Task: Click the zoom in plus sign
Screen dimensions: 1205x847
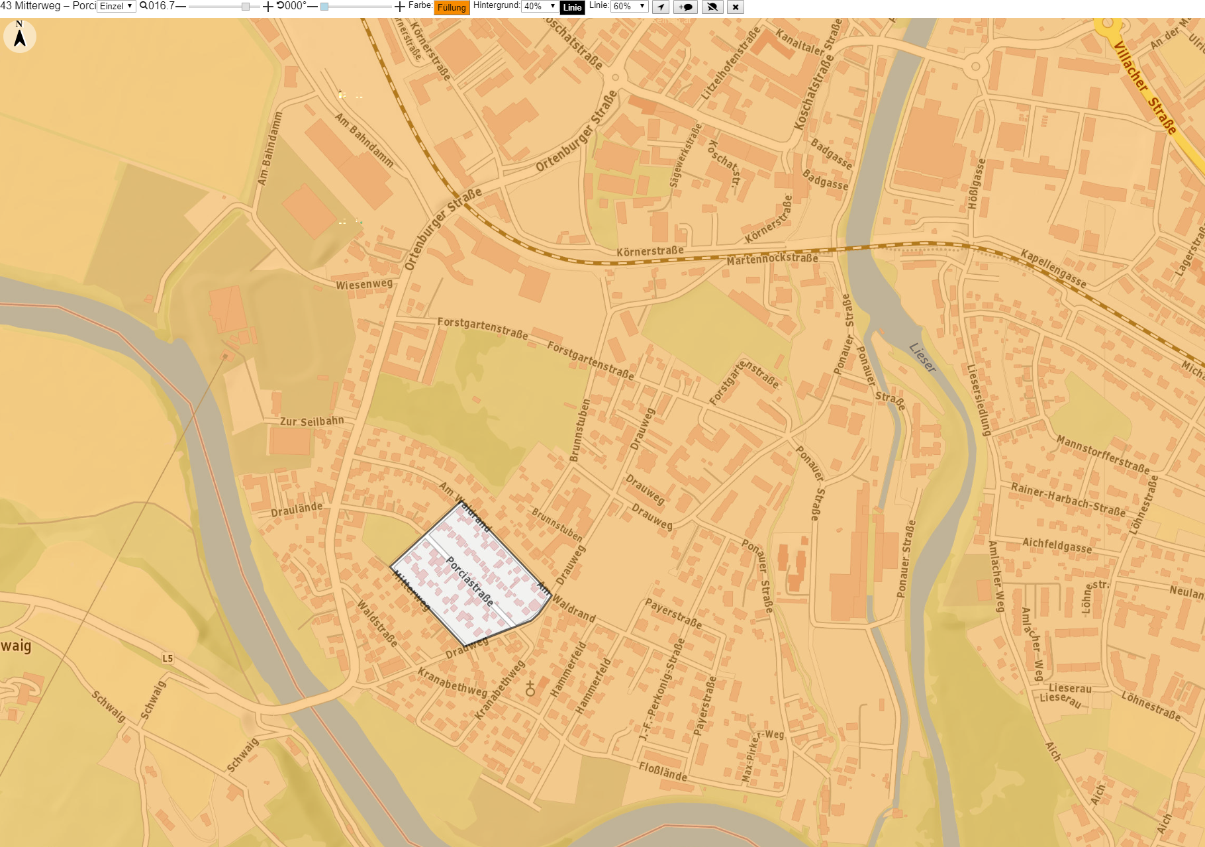Action: [x=268, y=7]
